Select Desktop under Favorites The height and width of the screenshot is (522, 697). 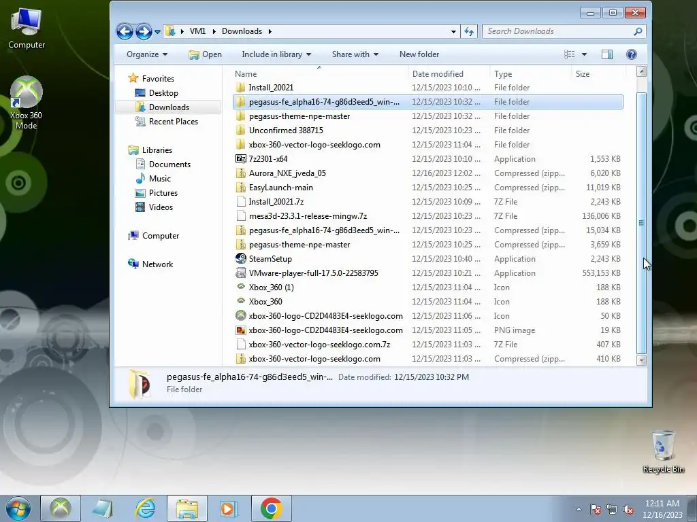163,92
